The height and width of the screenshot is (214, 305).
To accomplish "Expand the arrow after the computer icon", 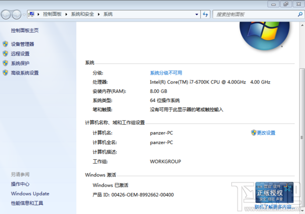I will pyautogui.click(x=38, y=14).
